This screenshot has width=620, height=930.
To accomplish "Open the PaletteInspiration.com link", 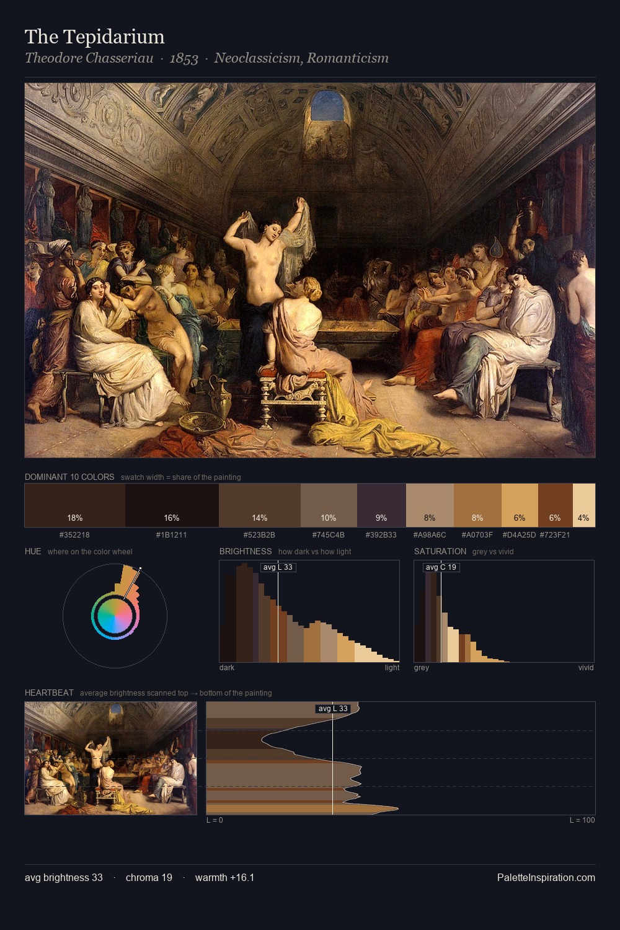I will [x=546, y=877].
